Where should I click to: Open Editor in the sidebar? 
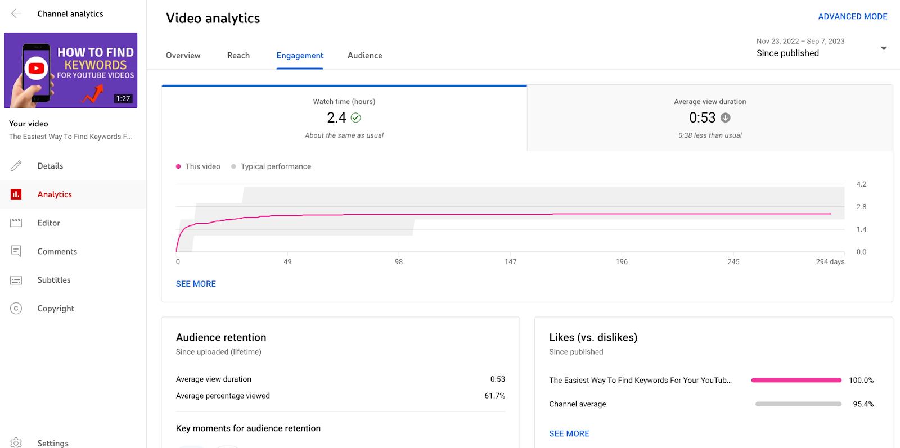(73, 223)
